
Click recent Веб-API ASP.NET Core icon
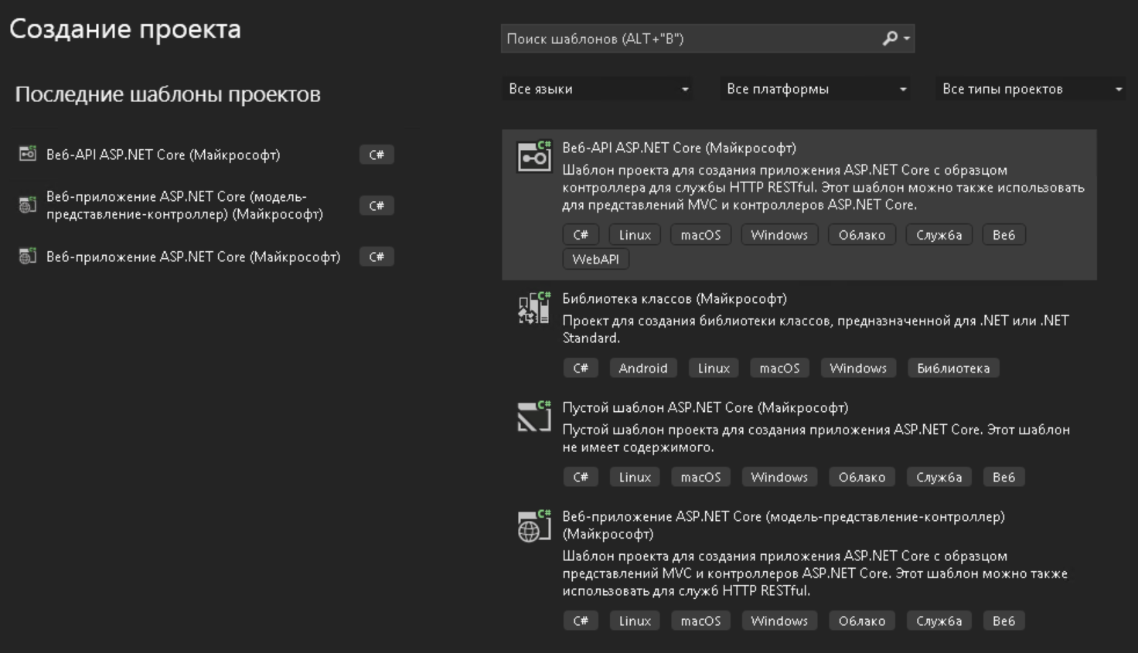tap(28, 154)
